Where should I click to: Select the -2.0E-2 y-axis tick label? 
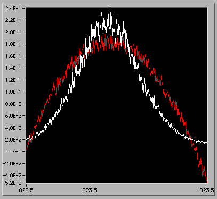(12, 163)
